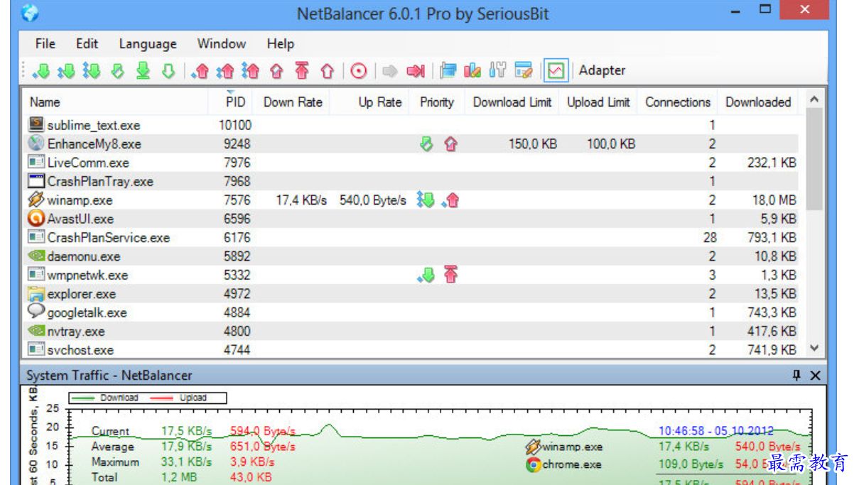Open the wrench tools settings icon
This screenshot has width=854, height=485.
tap(498, 70)
